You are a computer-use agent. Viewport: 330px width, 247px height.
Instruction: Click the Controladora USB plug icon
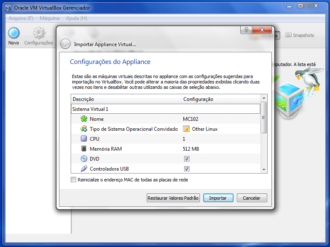(84, 169)
